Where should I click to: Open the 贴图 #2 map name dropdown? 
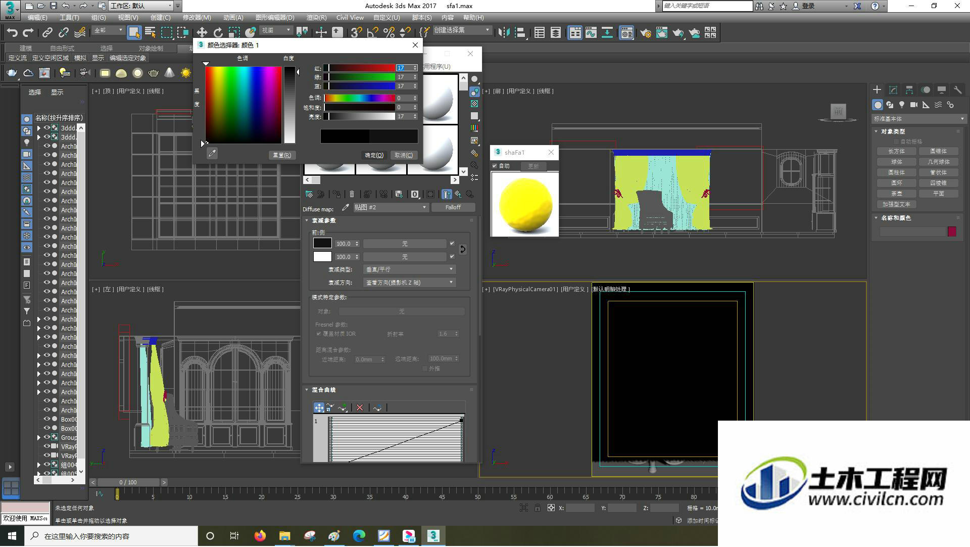click(x=391, y=207)
